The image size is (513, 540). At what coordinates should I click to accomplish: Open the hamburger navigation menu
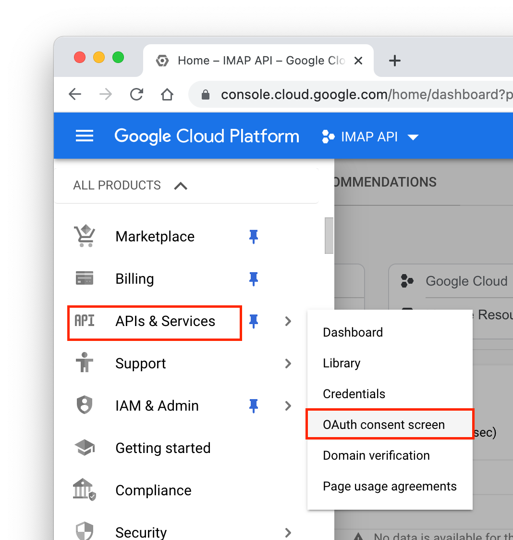(84, 136)
